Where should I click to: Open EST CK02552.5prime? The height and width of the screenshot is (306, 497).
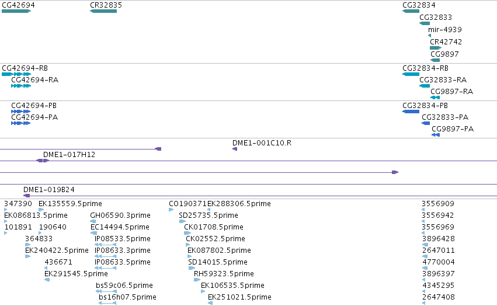(x=187, y=245)
